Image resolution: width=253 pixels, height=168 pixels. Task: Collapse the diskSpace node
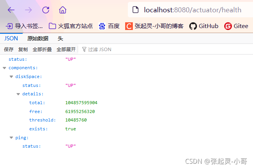(11, 77)
